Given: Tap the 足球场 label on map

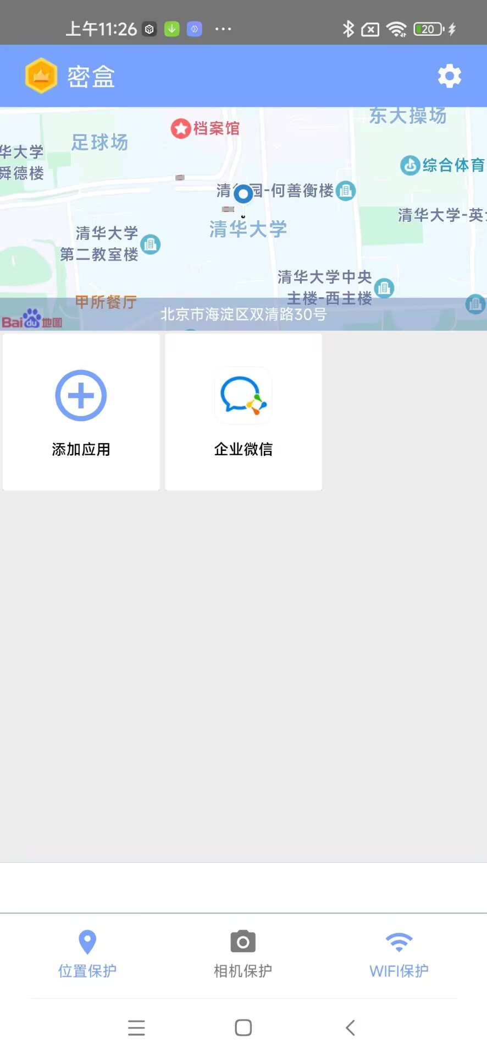Looking at the screenshot, I should [99, 142].
